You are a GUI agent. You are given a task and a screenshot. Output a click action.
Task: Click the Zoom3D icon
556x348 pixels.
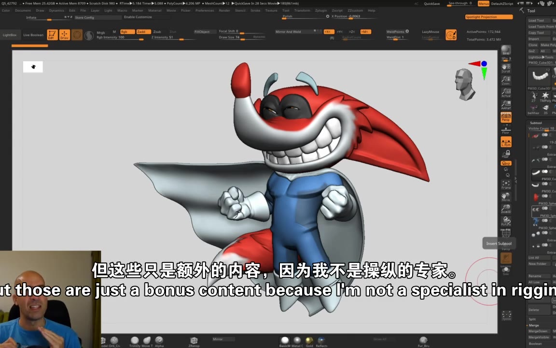coord(506,209)
